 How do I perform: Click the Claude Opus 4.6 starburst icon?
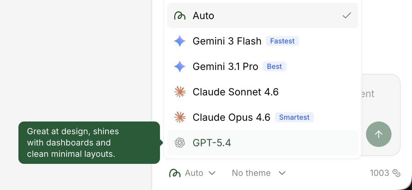pyautogui.click(x=180, y=117)
